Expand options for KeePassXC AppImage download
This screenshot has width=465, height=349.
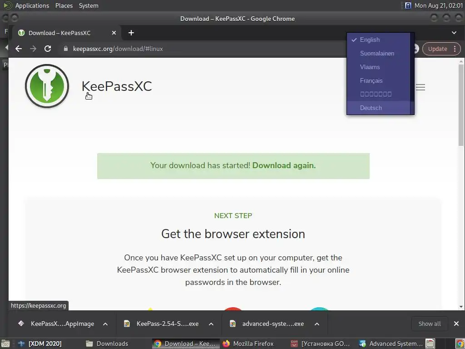coord(105,324)
